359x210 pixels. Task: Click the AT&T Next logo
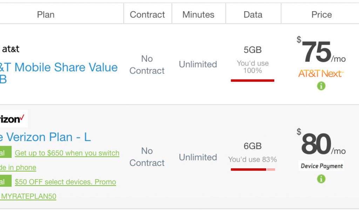click(321, 73)
